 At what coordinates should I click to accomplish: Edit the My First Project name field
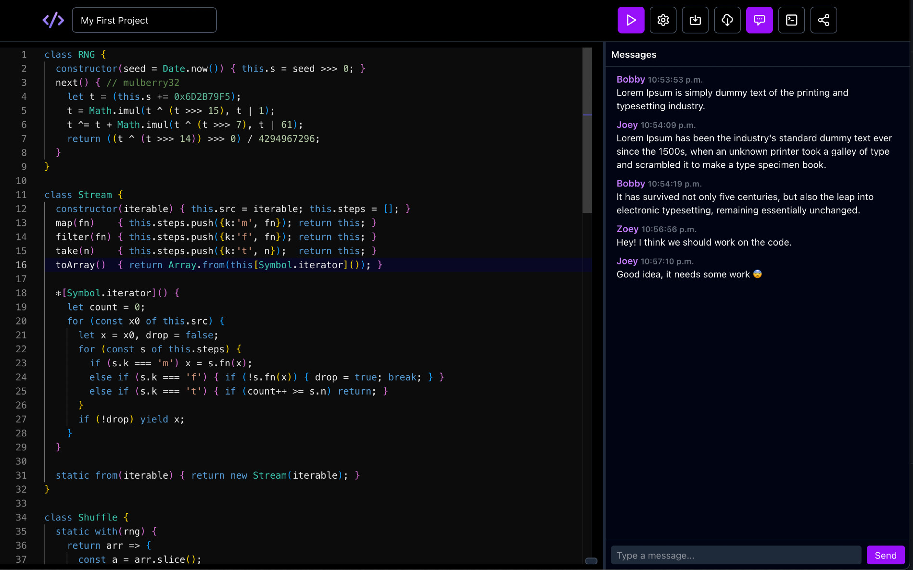(x=144, y=20)
